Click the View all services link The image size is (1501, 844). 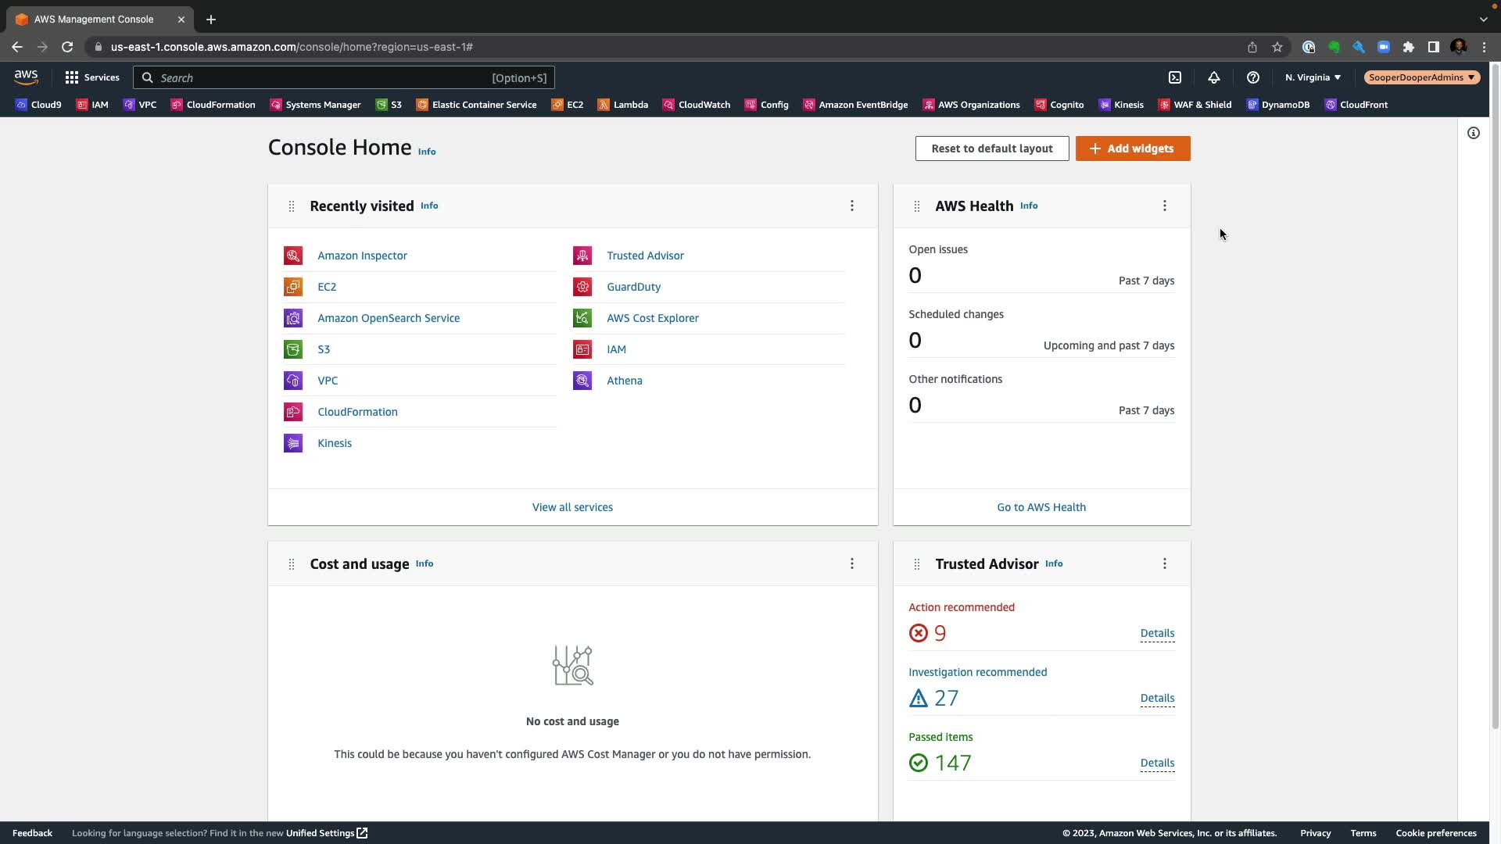click(x=572, y=507)
